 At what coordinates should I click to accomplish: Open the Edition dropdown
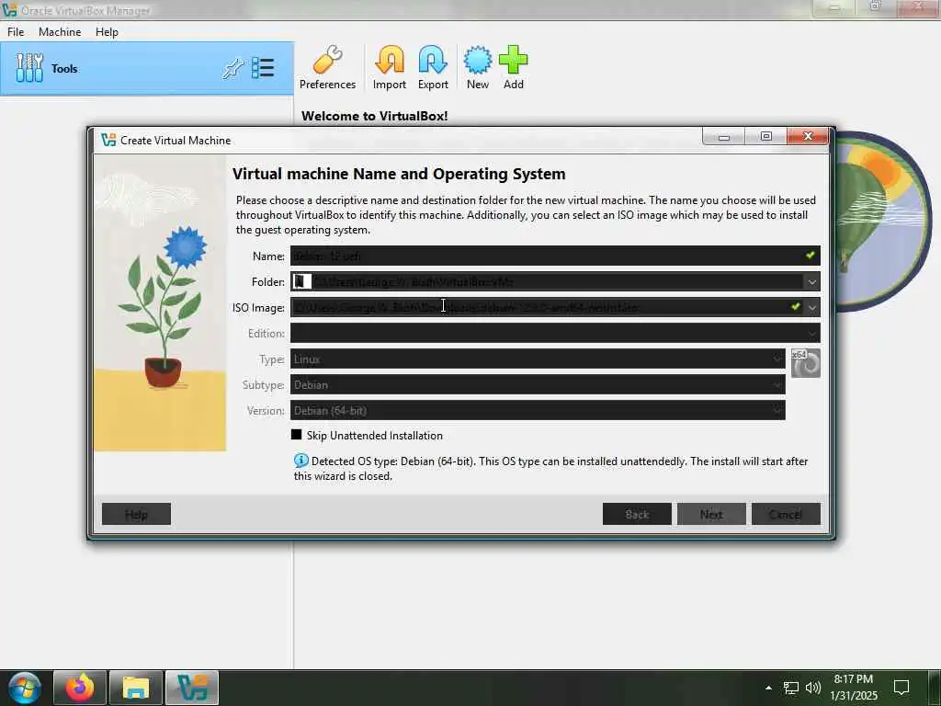pyautogui.click(x=555, y=333)
